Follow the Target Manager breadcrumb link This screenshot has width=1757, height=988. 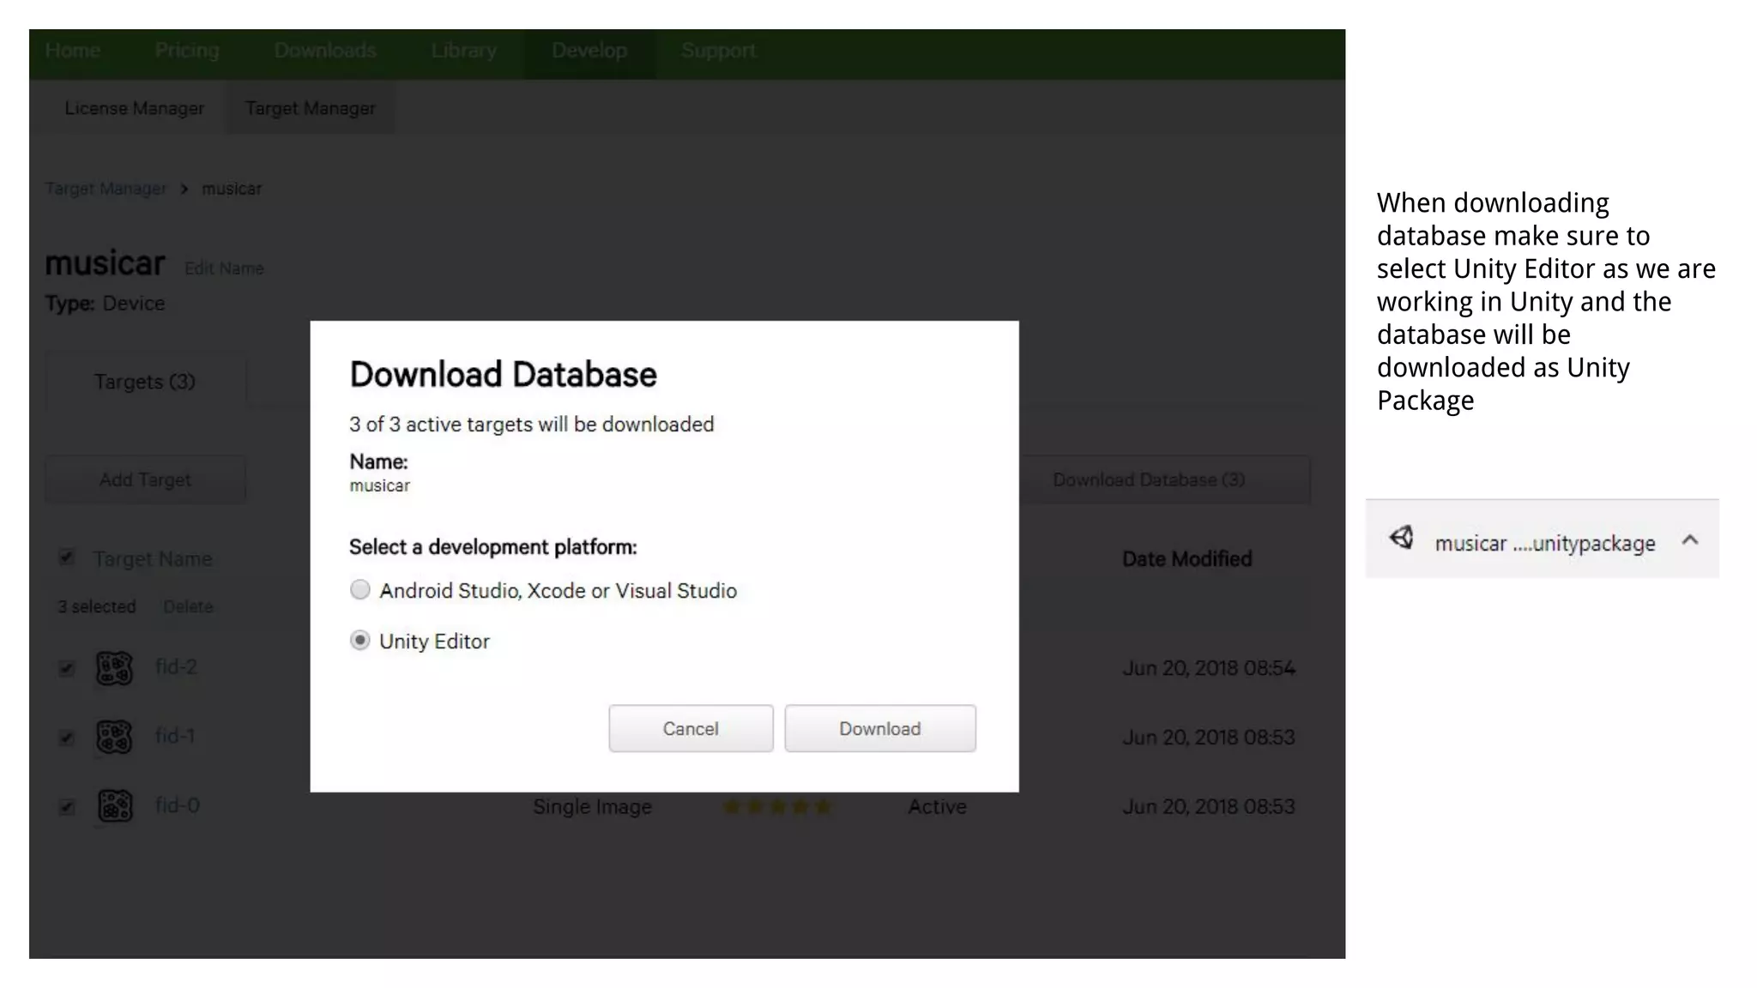106,189
